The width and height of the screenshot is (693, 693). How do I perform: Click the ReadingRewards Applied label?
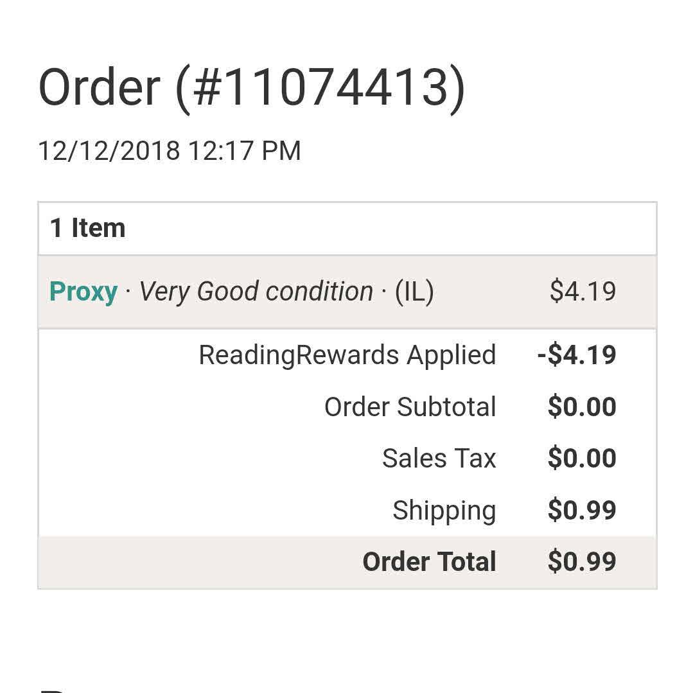347,355
